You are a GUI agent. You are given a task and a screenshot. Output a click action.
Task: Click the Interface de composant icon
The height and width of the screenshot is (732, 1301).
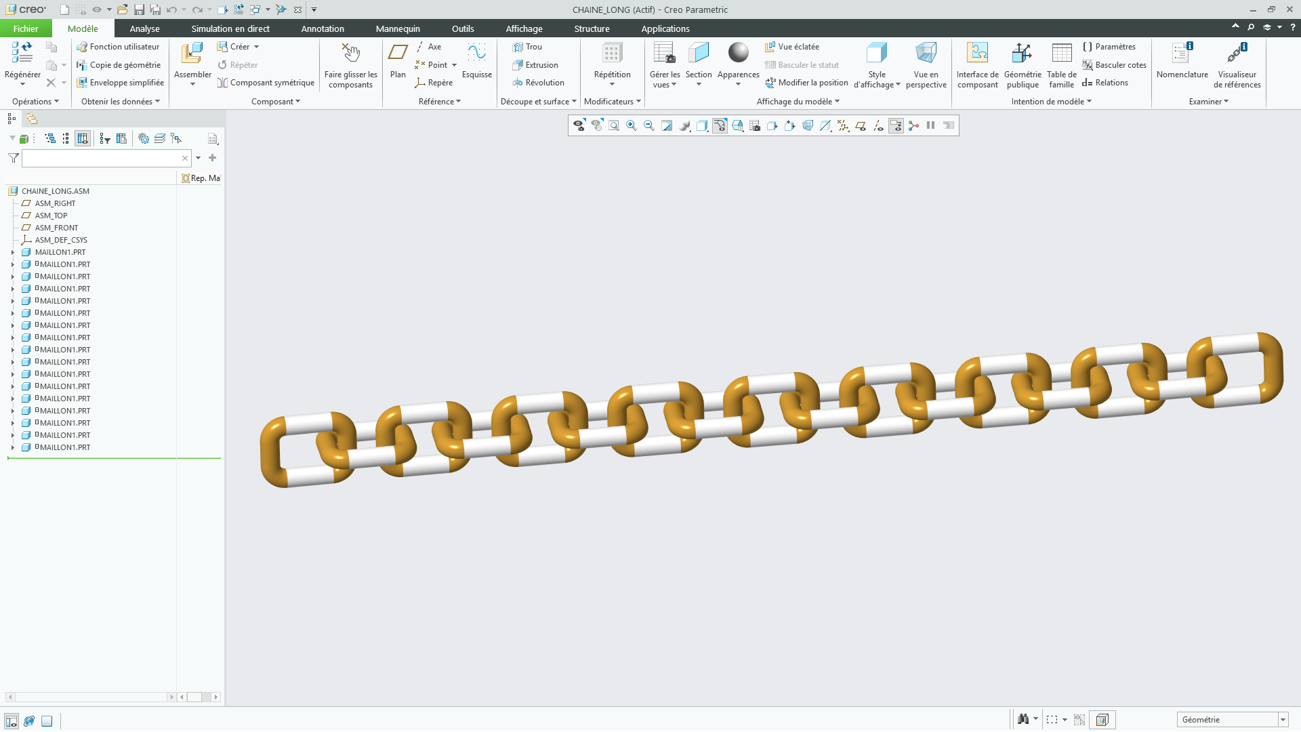coord(977,53)
